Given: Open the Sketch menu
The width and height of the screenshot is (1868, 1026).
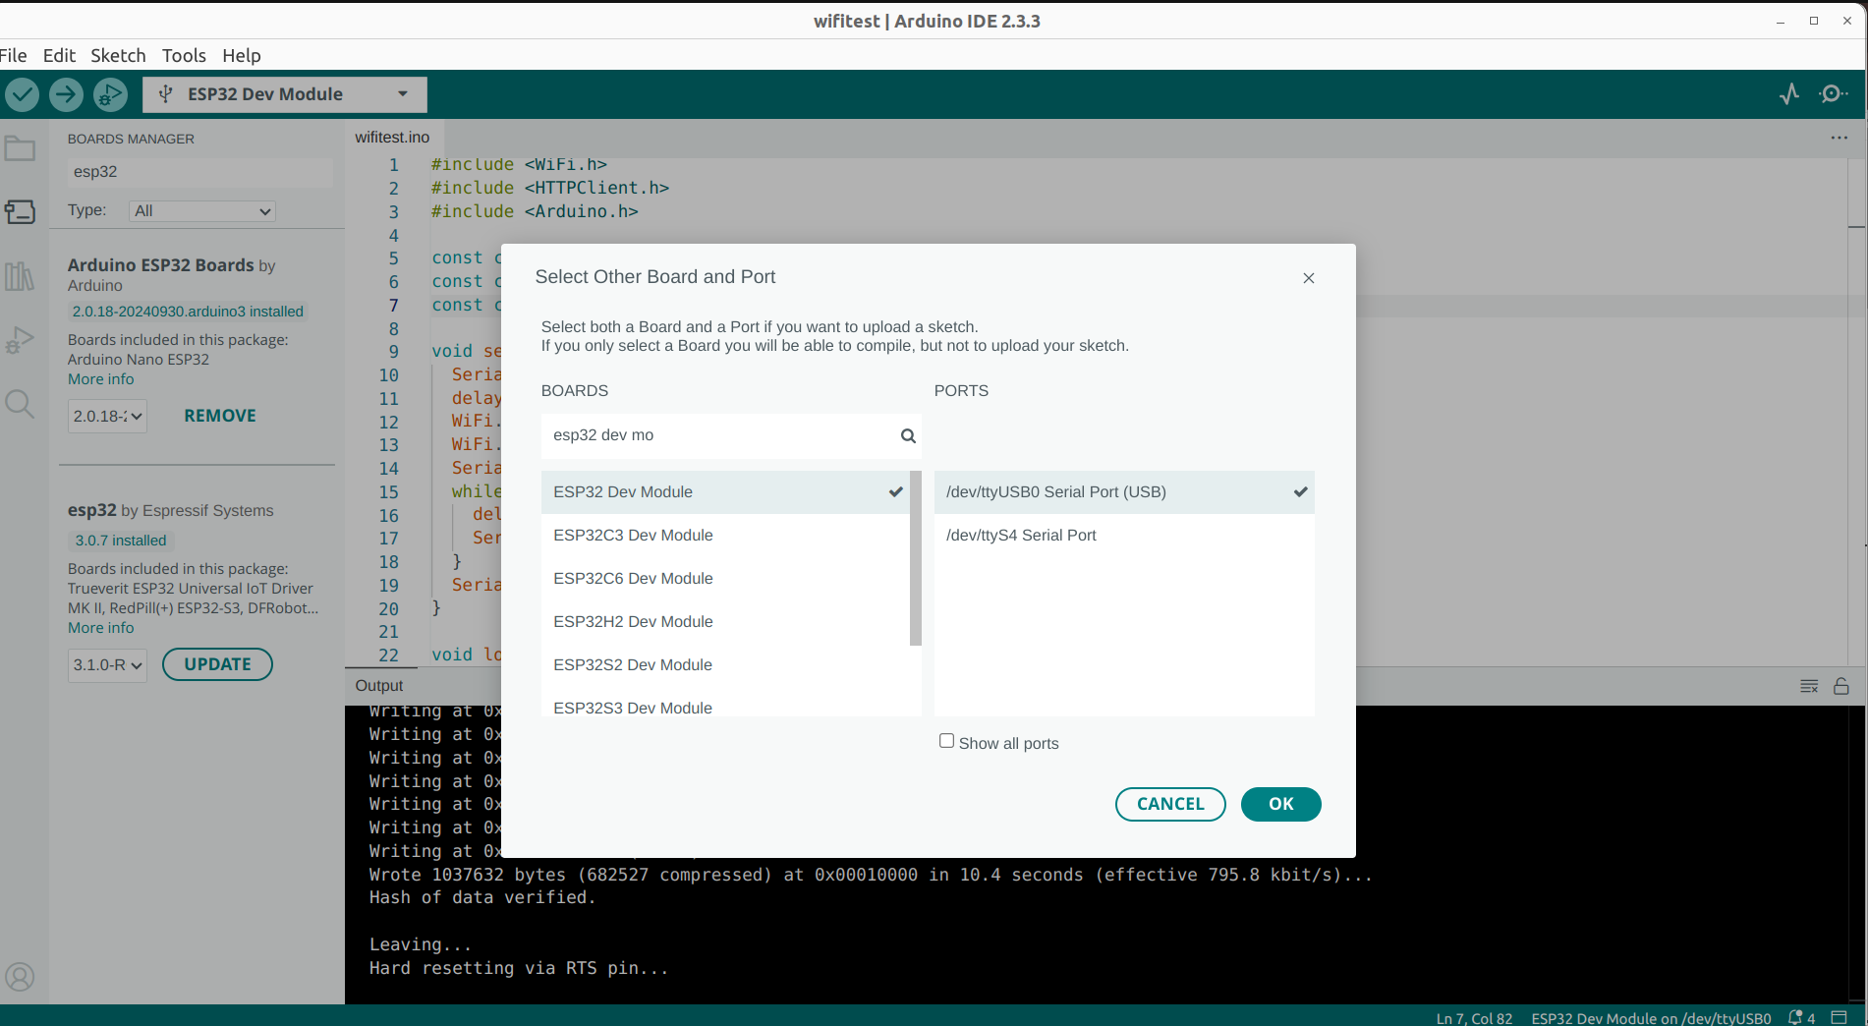Looking at the screenshot, I should (x=118, y=56).
